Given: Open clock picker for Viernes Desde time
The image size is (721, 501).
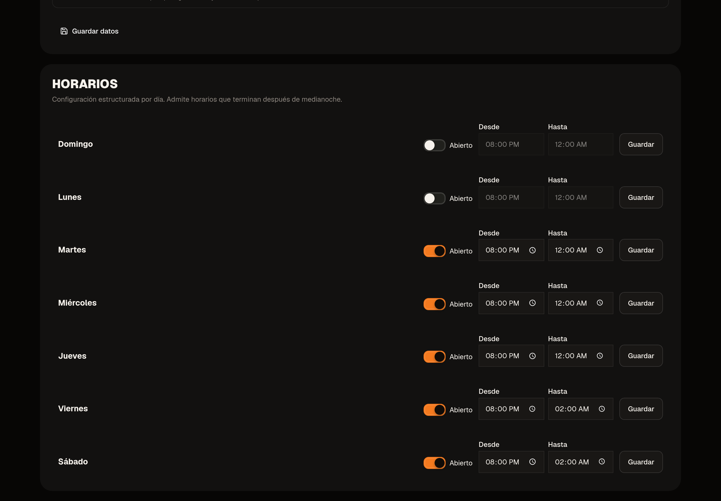Looking at the screenshot, I should 532,409.
